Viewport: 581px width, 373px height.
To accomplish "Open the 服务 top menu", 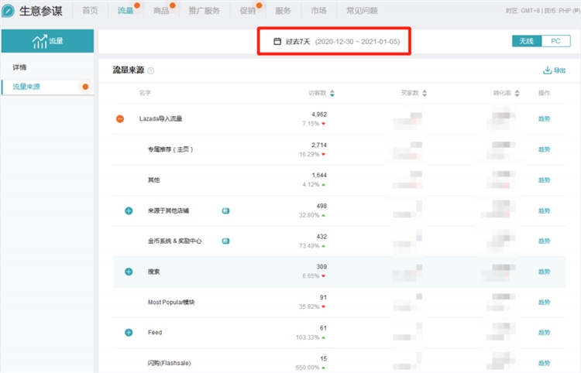I will (x=283, y=10).
